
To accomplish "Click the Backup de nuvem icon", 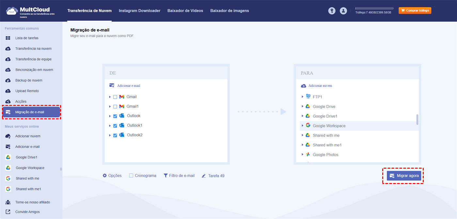I will (x=8, y=80).
